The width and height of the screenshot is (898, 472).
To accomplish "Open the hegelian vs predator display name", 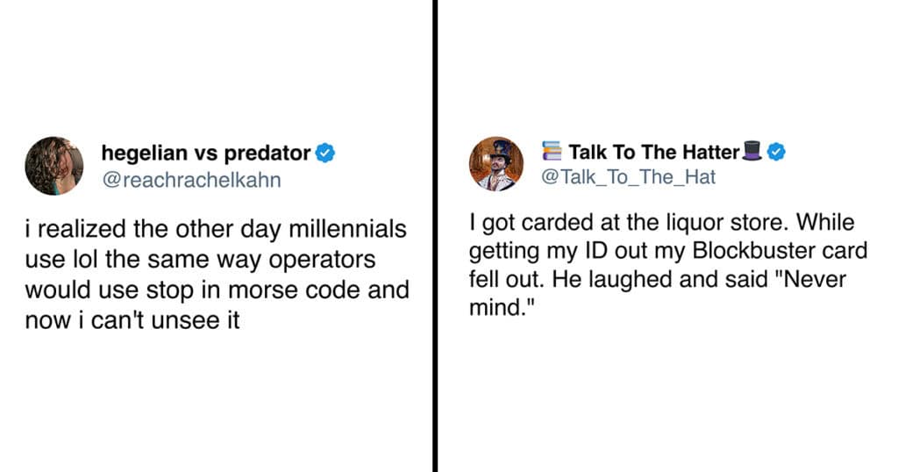I will (x=206, y=153).
